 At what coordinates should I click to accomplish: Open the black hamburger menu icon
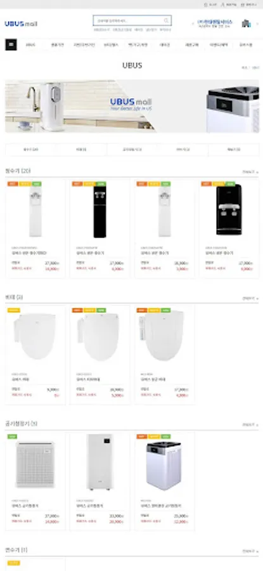click(x=11, y=45)
